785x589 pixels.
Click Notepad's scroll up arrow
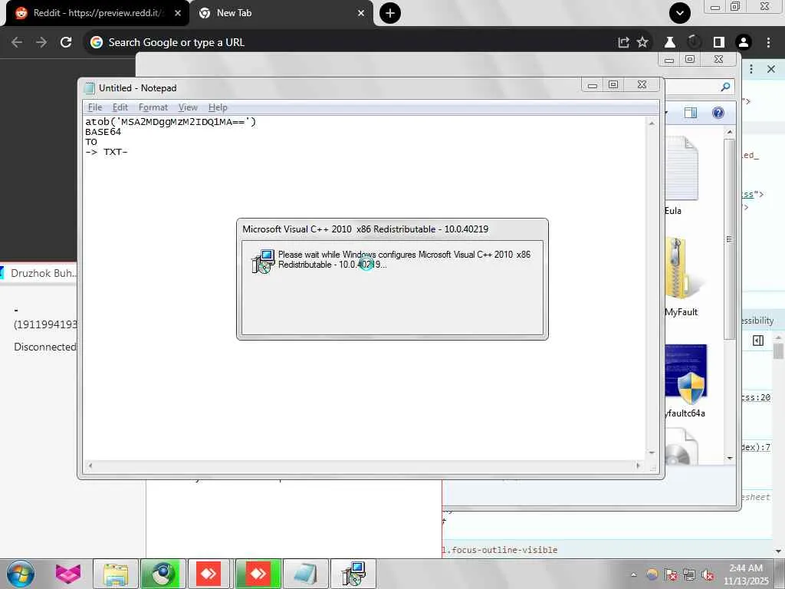652,123
